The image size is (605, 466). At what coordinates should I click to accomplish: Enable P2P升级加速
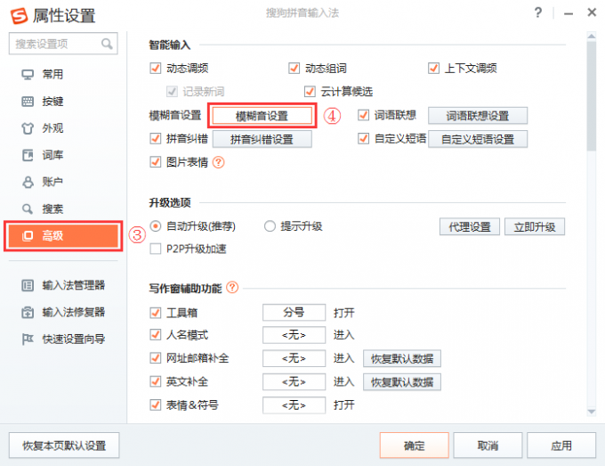[x=156, y=249]
